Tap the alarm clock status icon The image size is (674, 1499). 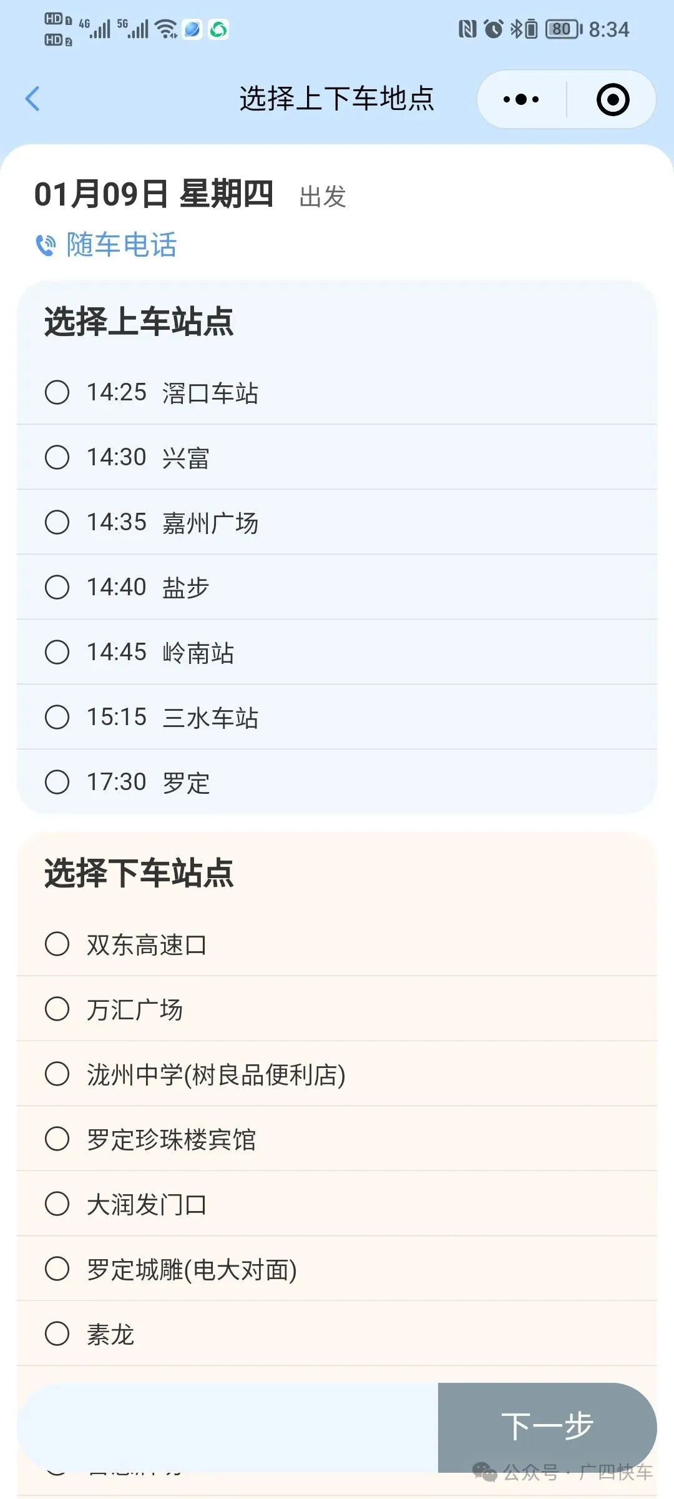click(493, 29)
